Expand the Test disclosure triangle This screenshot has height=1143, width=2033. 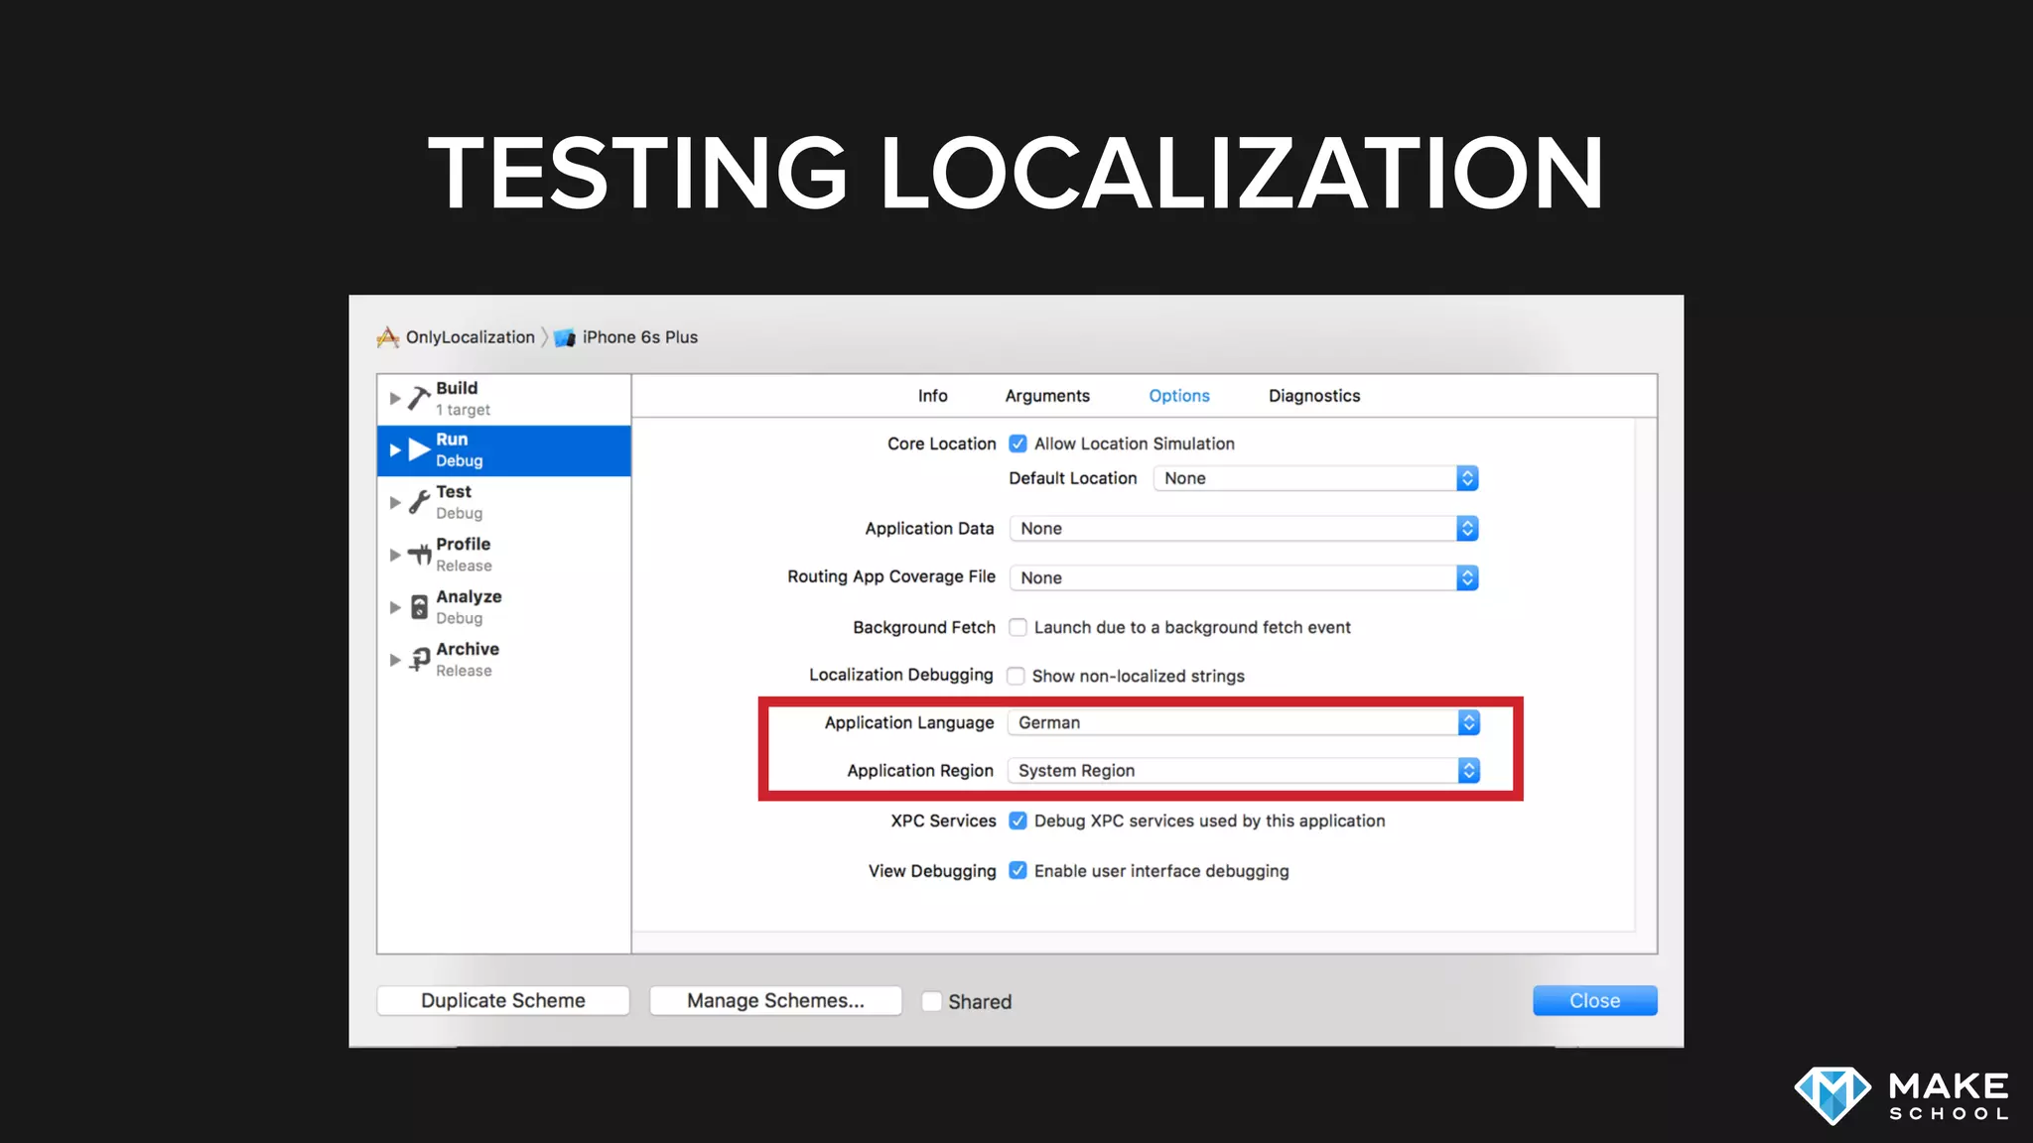pyautogui.click(x=395, y=502)
